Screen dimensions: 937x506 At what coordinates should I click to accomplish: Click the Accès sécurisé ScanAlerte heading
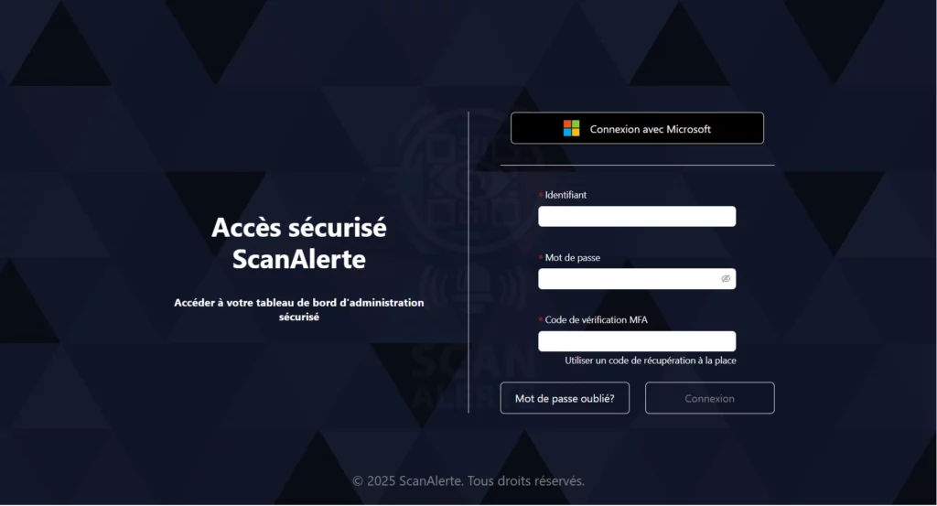(299, 243)
